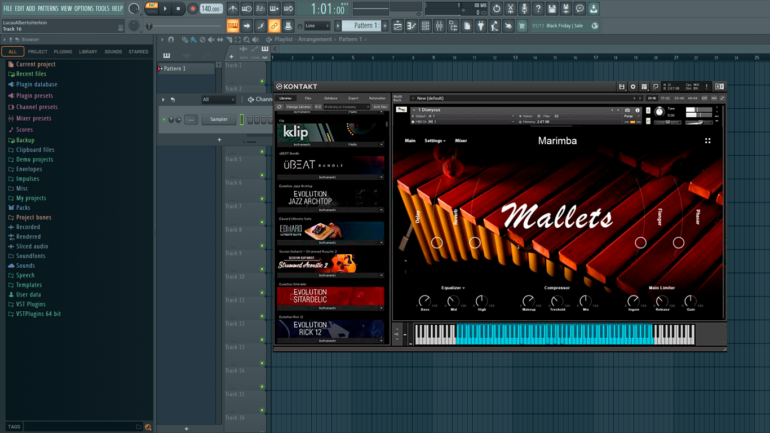Click the Makeup compressor knob
770x433 pixels.
(529, 301)
